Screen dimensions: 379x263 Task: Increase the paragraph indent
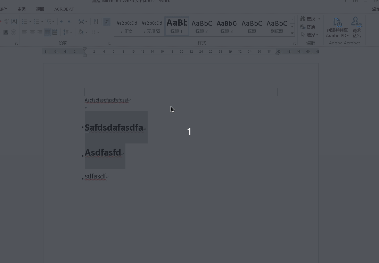[71, 21]
